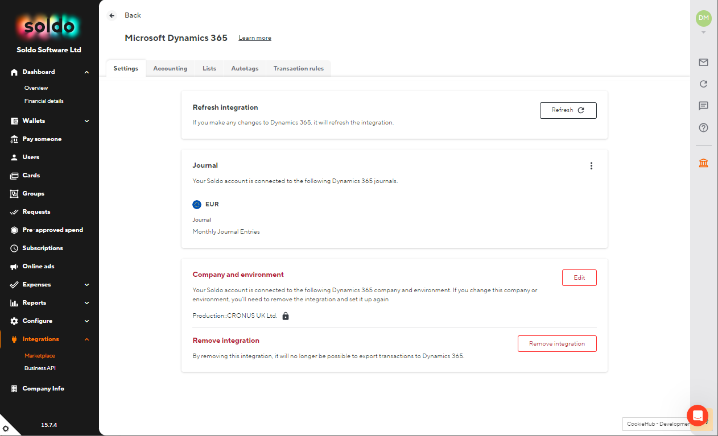Click the back arrow icon
This screenshot has height=436, width=718.
[x=112, y=15]
